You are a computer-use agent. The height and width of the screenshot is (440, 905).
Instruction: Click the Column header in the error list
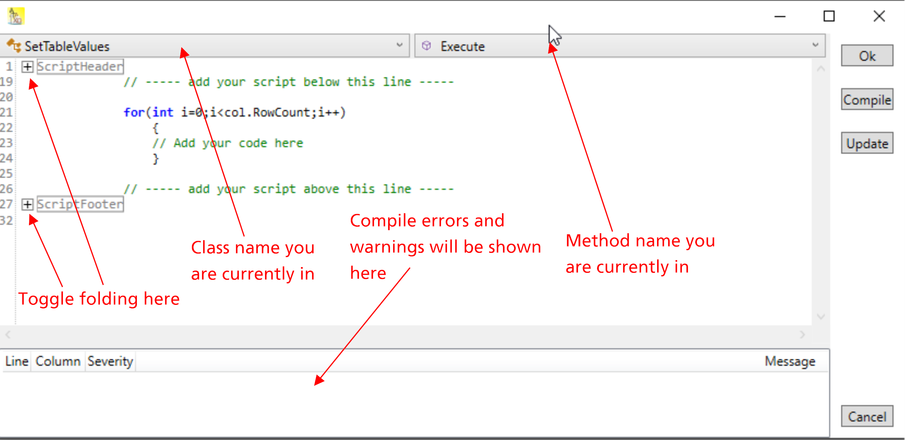click(x=58, y=361)
